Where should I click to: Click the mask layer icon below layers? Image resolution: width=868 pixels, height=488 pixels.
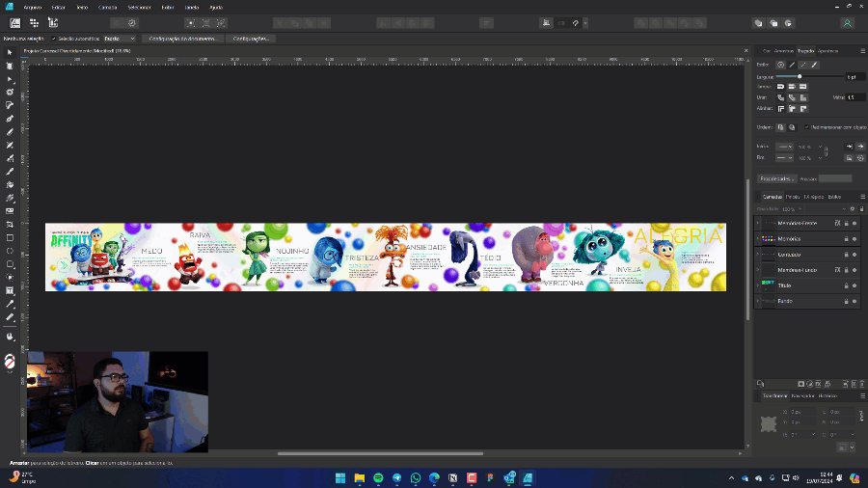[x=800, y=384]
